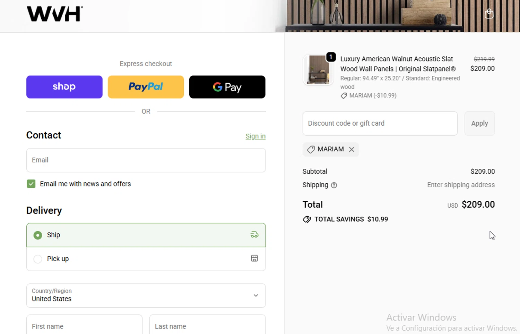Click the Total Savings tag icon
The height and width of the screenshot is (334, 520).
pyautogui.click(x=307, y=219)
